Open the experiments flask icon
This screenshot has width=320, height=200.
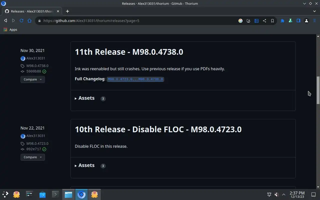point(290,21)
